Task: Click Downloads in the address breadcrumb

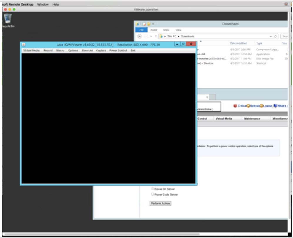Action: coord(187,36)
